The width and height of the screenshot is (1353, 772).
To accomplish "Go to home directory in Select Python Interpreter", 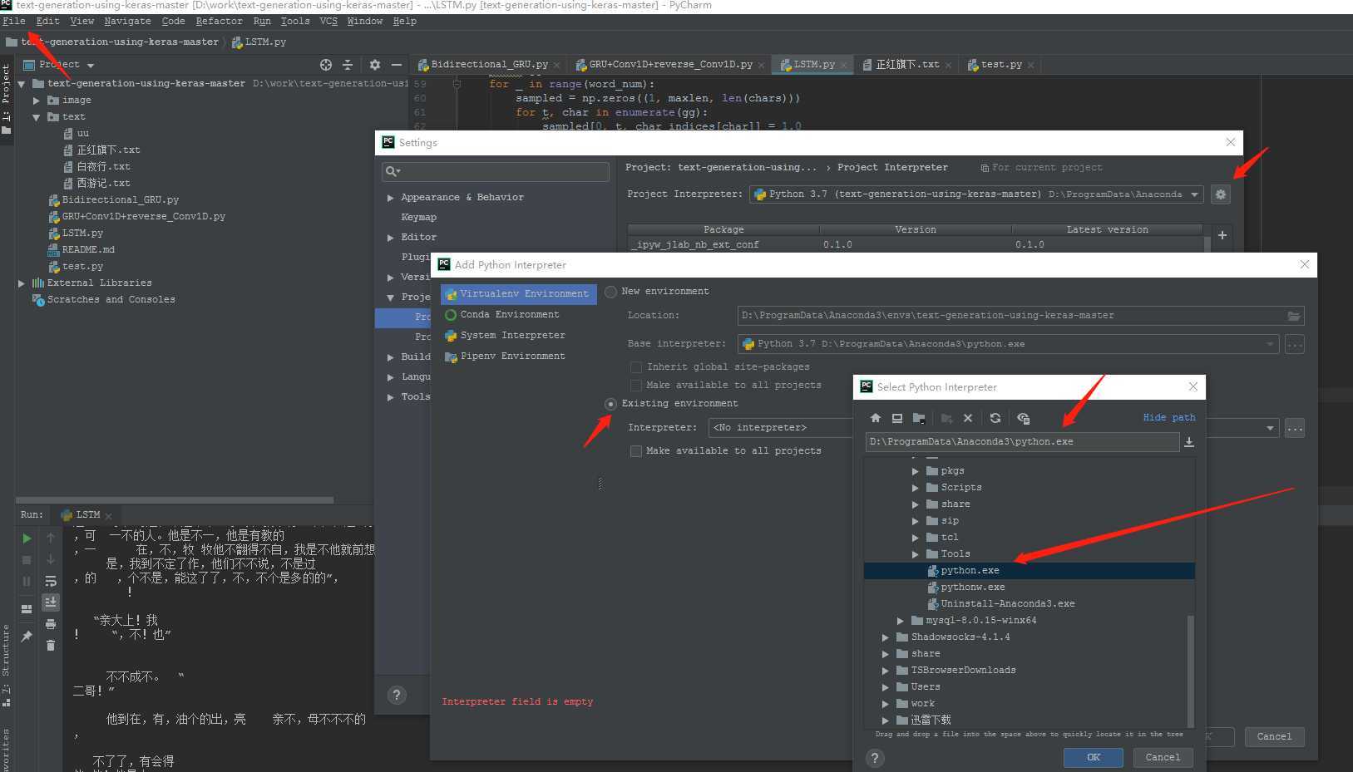I will [875, 418].
